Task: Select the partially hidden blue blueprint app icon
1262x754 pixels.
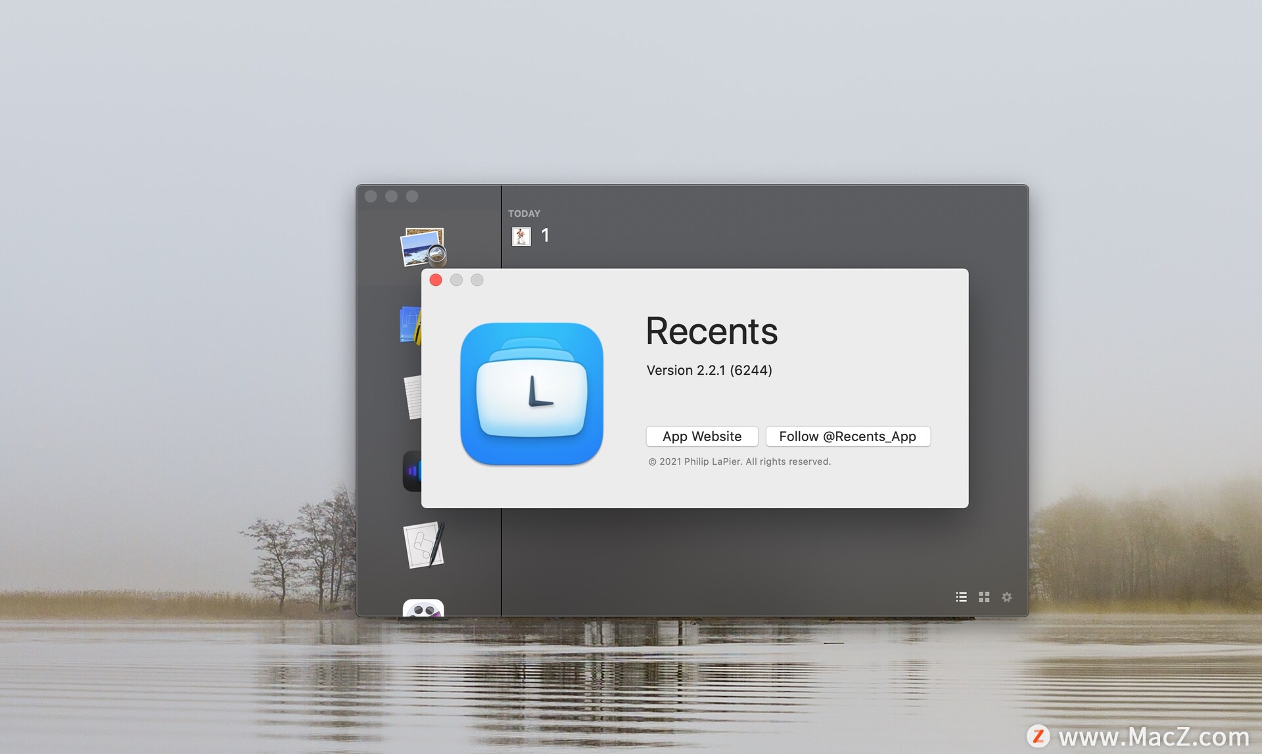Action: pyautogui.click(x=410, y=325)
